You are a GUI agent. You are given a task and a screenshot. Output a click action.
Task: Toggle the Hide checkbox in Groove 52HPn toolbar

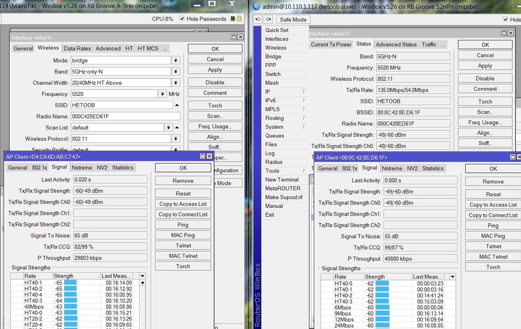(x=505, y=20)
